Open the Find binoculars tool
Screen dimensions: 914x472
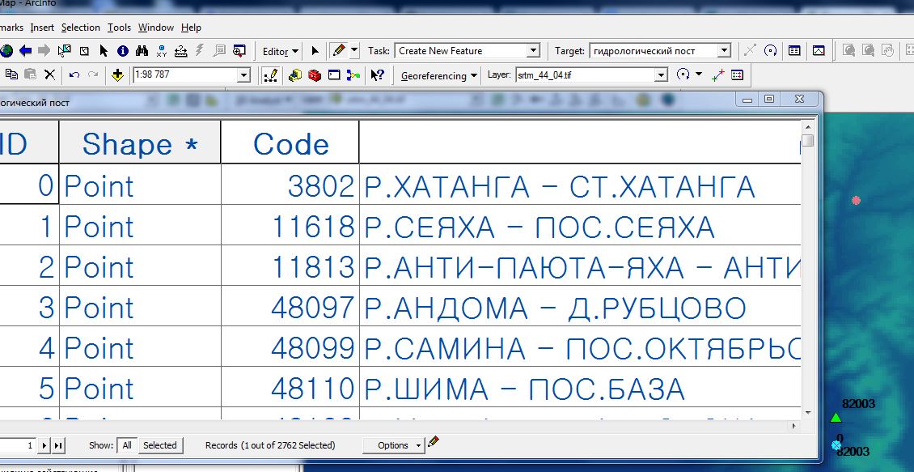(x=142, y=51)
